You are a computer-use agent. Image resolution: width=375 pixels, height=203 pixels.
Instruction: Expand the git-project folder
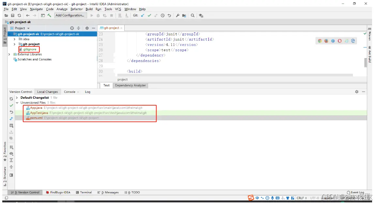click(14, 44)
